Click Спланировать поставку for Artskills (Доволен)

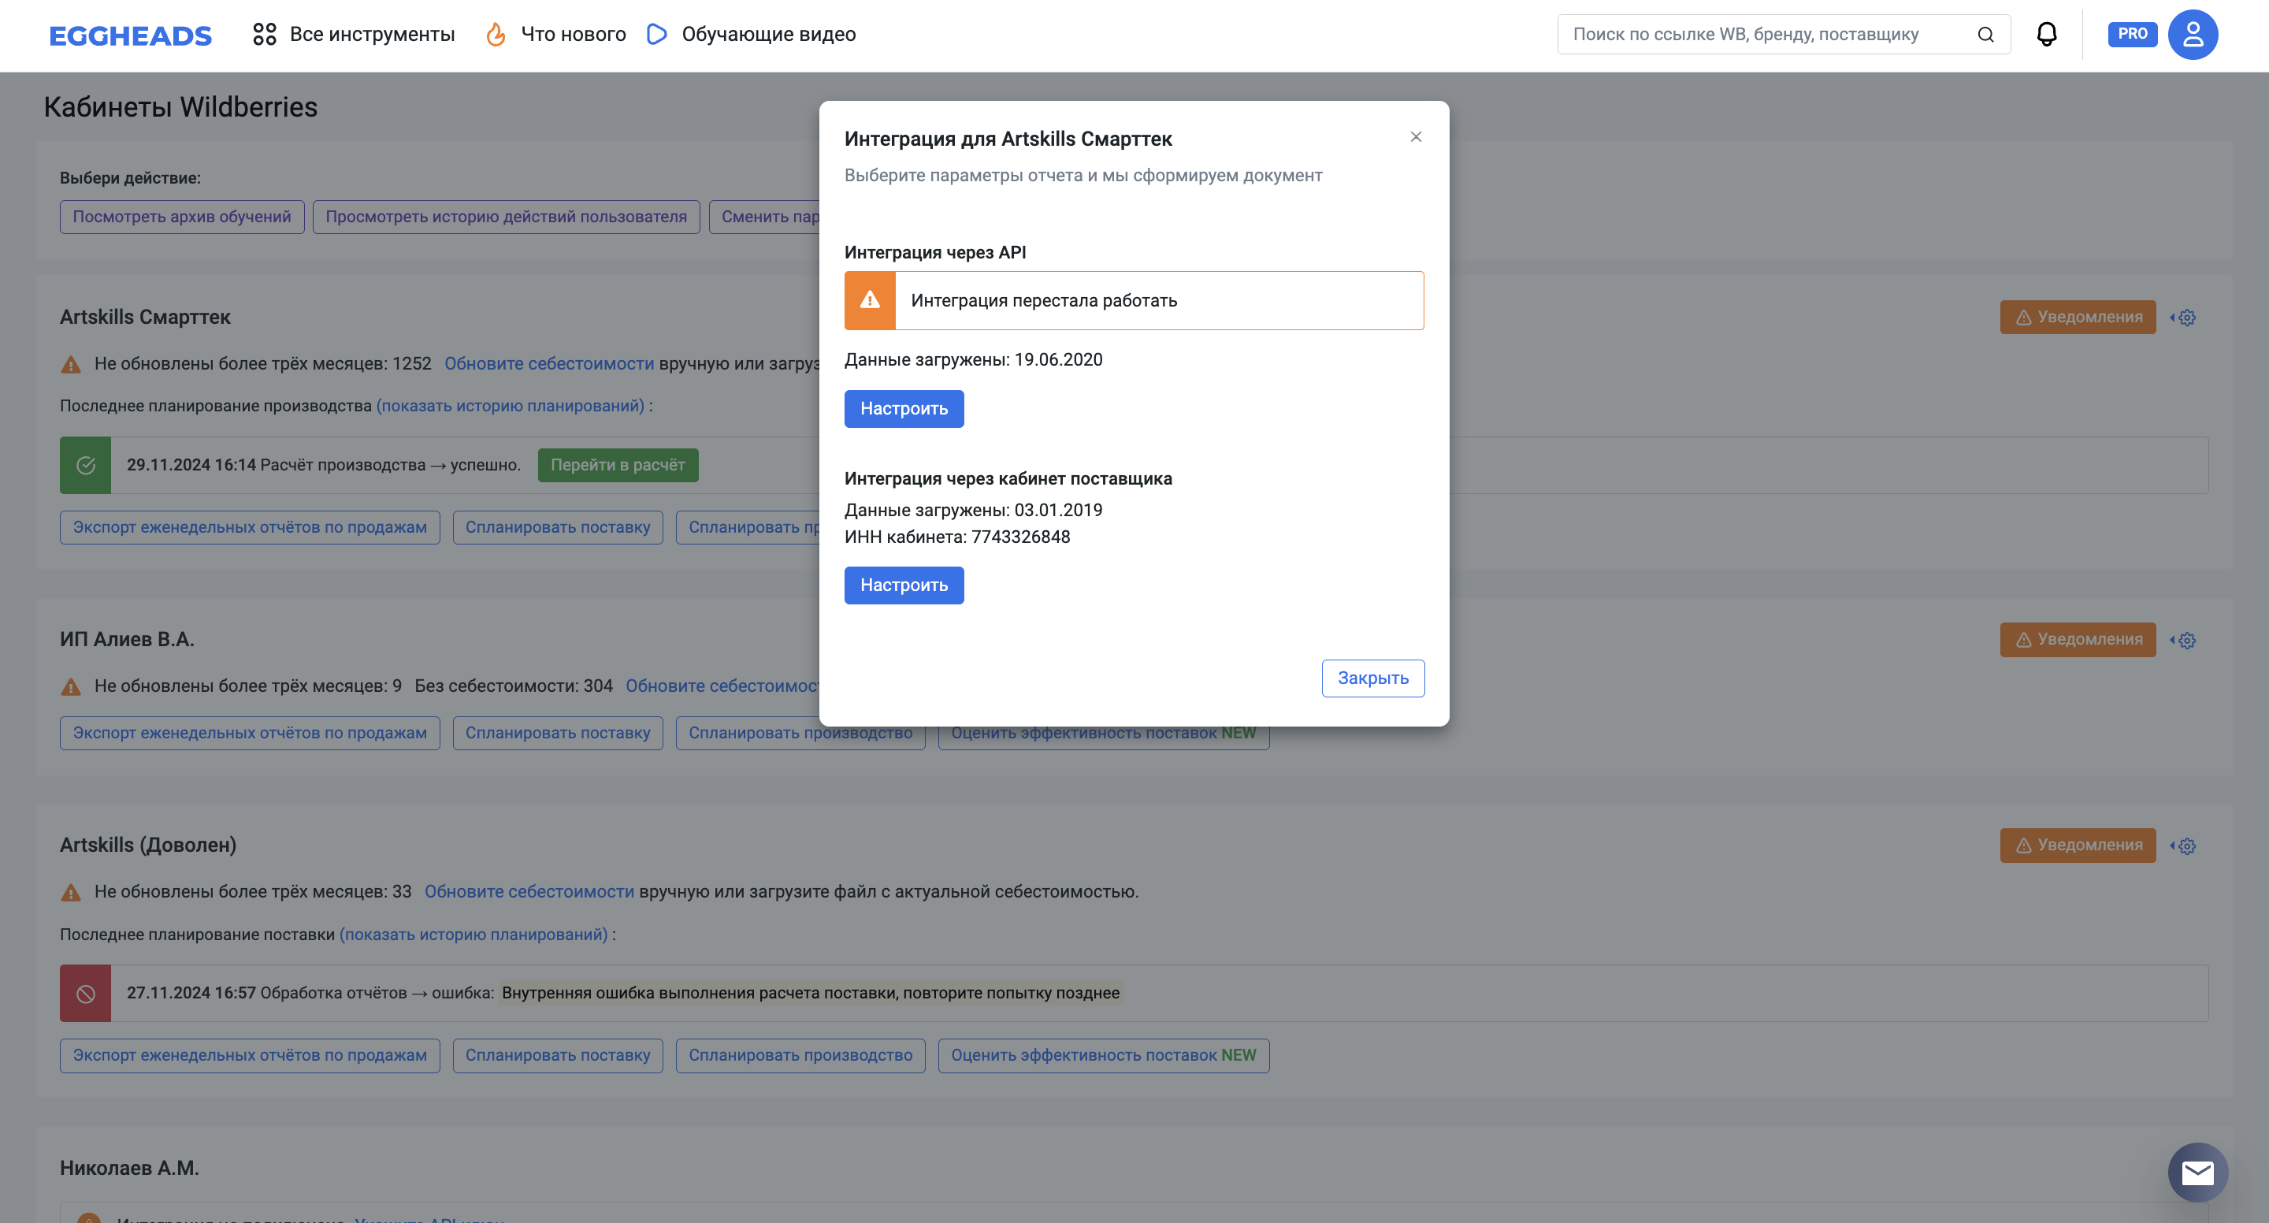point(558,1056)
